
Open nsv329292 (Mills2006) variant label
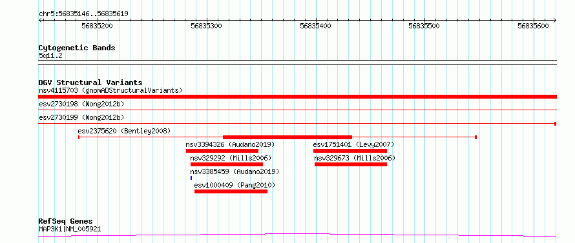pos(231,158)
